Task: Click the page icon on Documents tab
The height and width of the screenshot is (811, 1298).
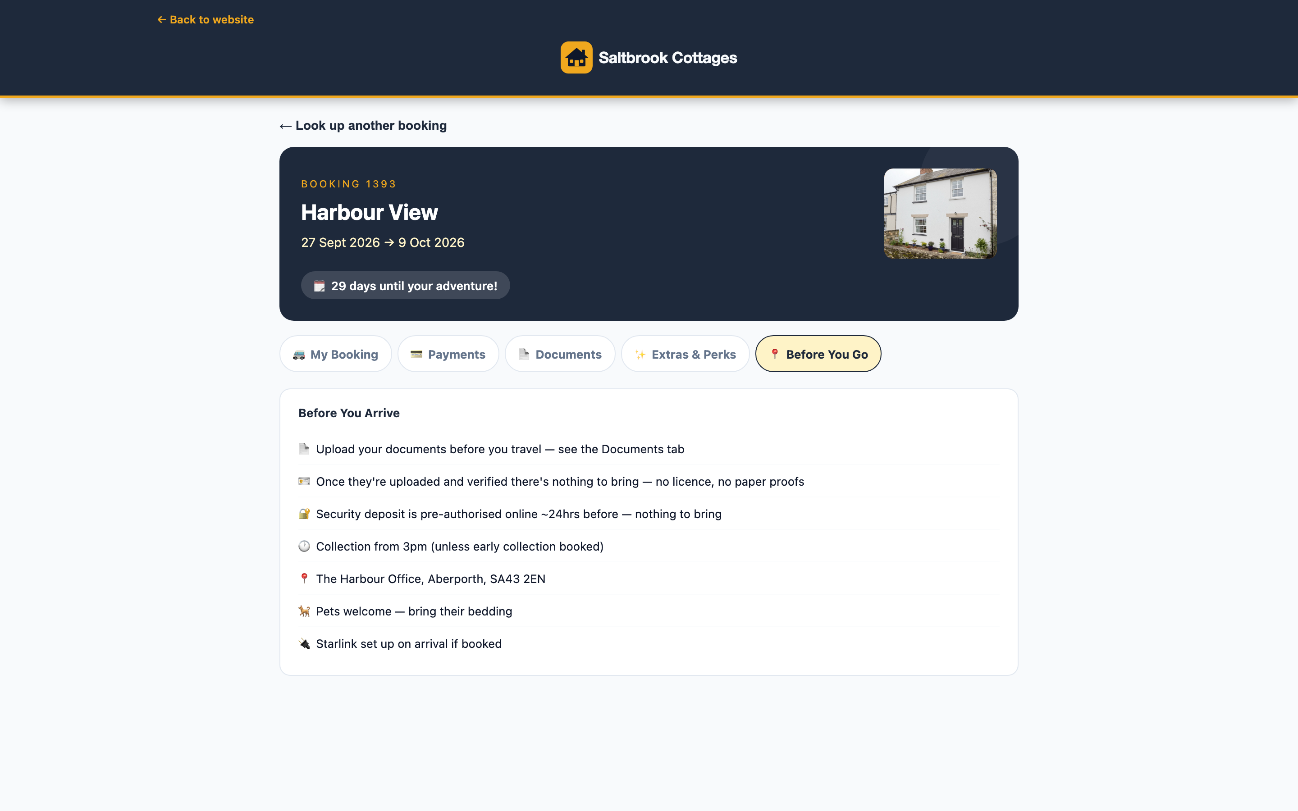Action: pos(524,354)
